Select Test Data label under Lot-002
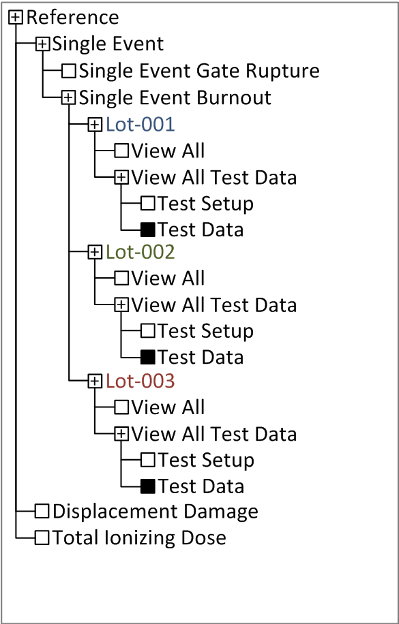The image size is (399, 624). [x=201, y=357]
